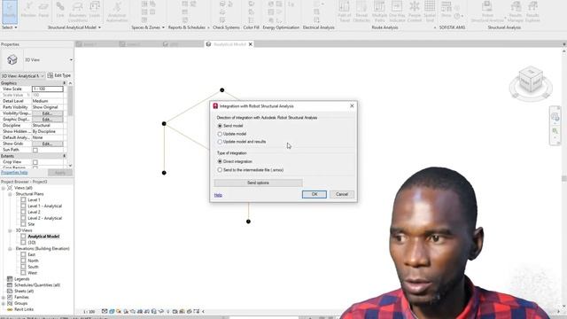Click Edit button for Show Grids
567x319 pixels.
[x=47, y=144]
